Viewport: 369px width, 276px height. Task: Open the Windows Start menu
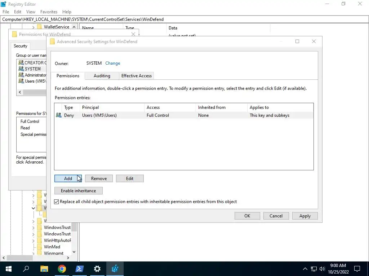tap(9, 269)
